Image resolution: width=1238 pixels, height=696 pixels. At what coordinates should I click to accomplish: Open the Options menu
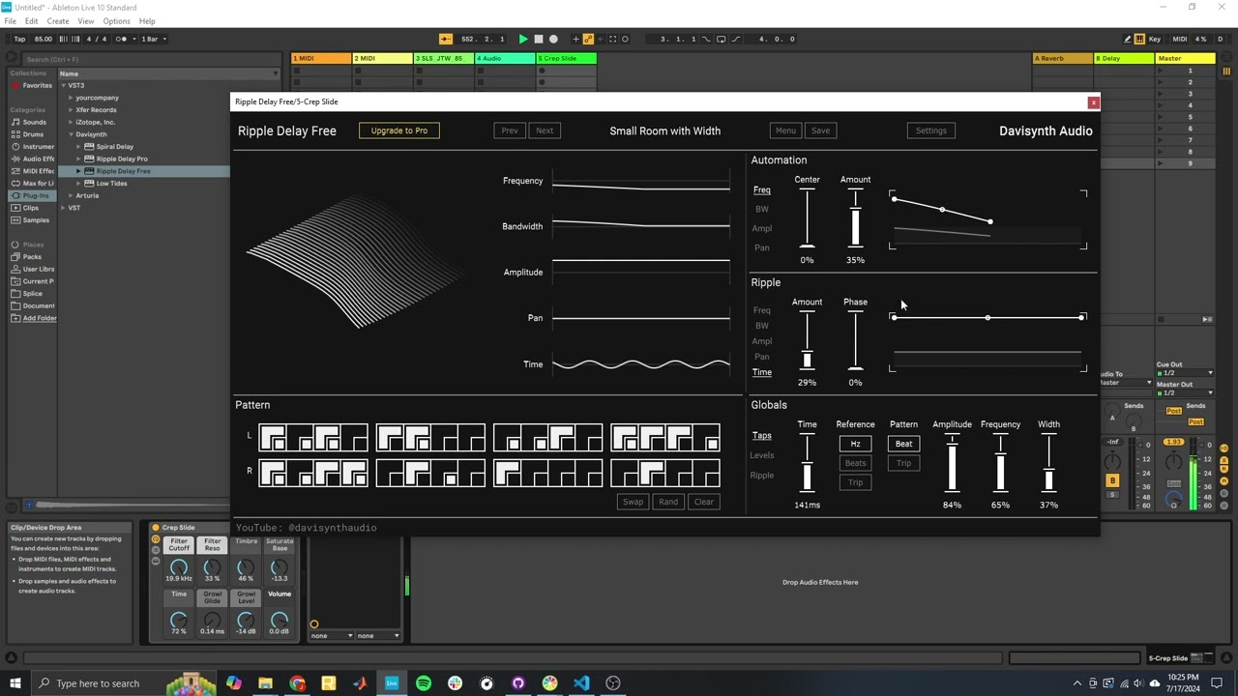pos(116,21)
